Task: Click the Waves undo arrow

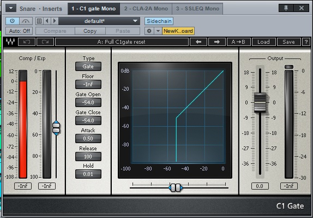Action: pyautogui.click(x=27, y=42)
